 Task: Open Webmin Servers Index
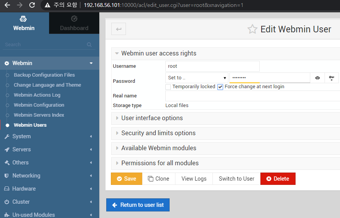[39, 115]
